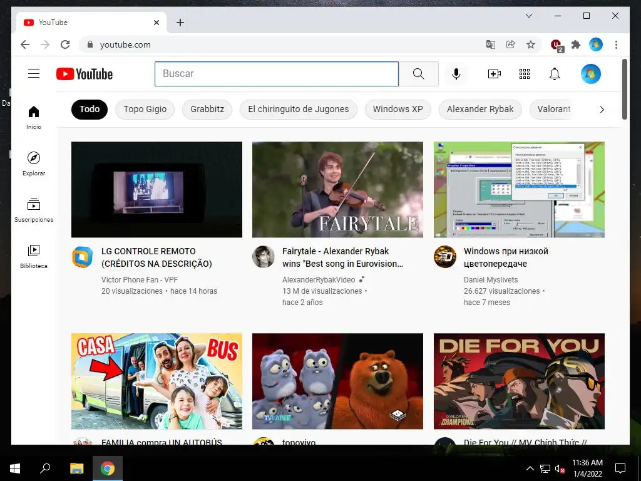The width and height of the screenshot is (641, 481).
Task: Select the Grabbitz chip
Action: pos(207,109)
